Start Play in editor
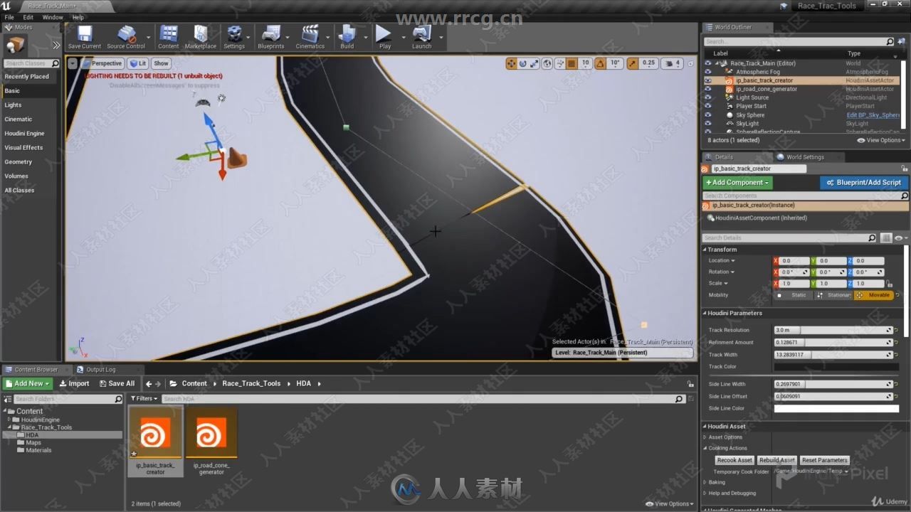 point(384,37)
